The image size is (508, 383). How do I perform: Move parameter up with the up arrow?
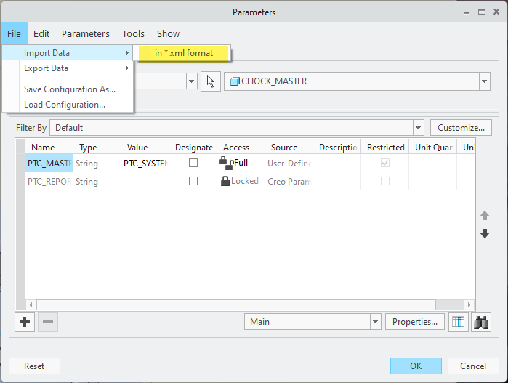[x=485, y=216]
